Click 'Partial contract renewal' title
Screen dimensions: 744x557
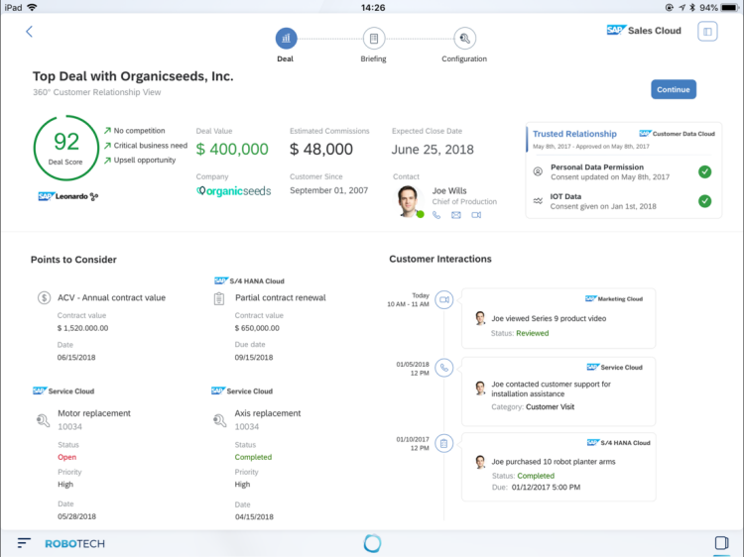click(x=281, y=297)
